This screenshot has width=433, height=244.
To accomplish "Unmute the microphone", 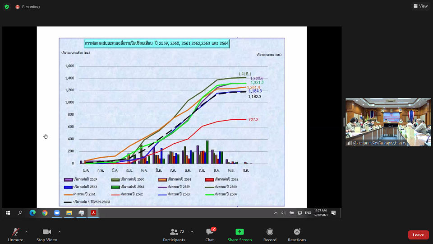I will pos(15,235).
